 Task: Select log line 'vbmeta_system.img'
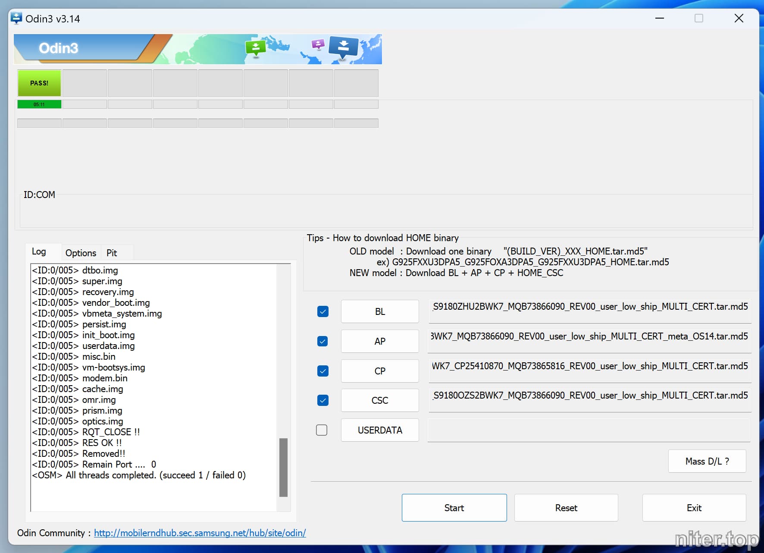coord(97,314)
